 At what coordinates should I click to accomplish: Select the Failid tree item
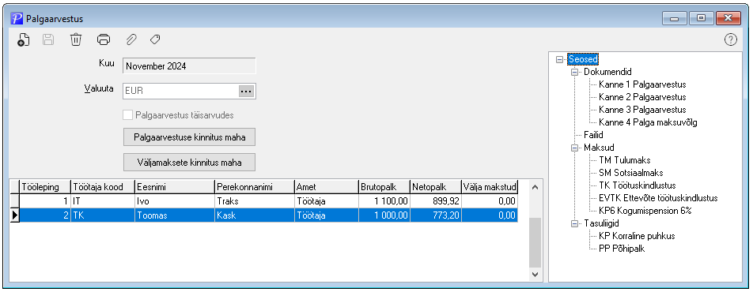(x=593, y=135)
